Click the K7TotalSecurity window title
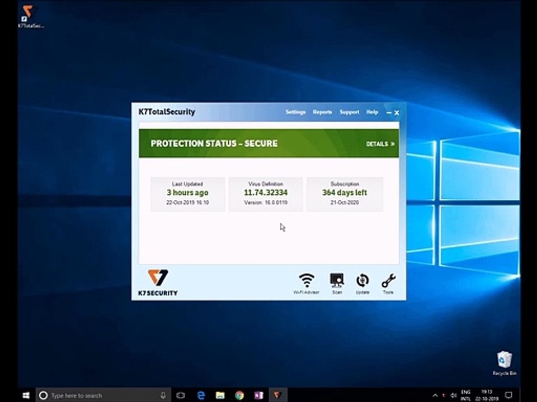Screen dimensions: 537x402 (167, 112)
